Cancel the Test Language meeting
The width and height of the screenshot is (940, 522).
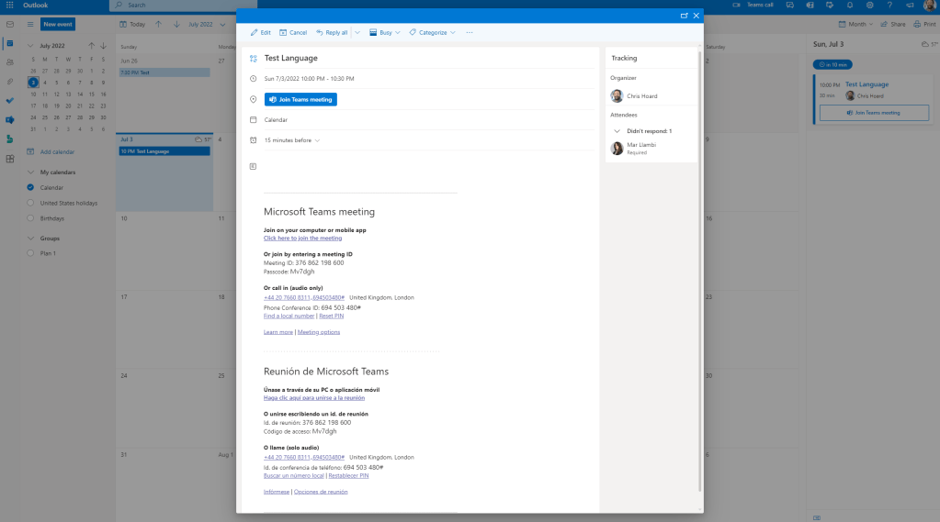click(x=293, y=32)
